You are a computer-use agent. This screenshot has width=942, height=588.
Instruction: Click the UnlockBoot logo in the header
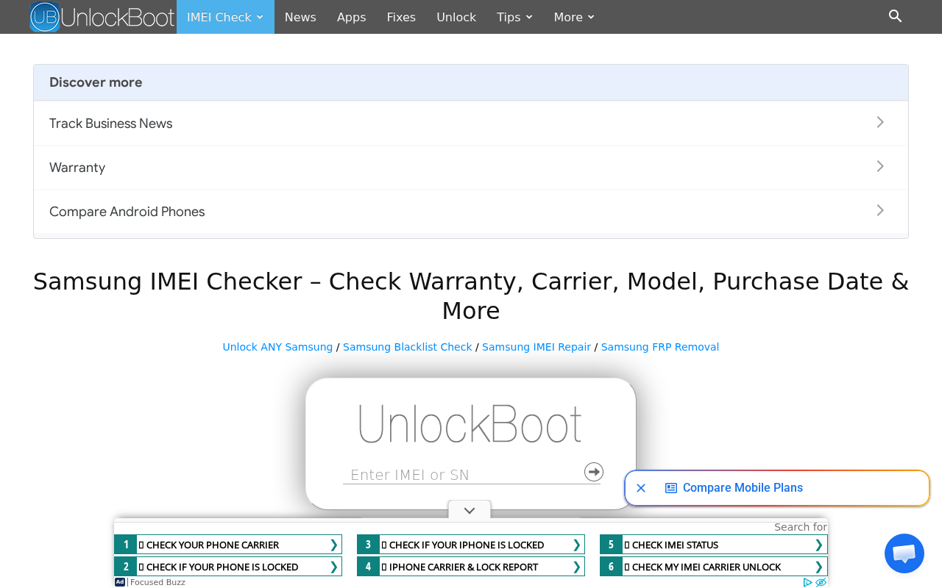pos(102,17)
